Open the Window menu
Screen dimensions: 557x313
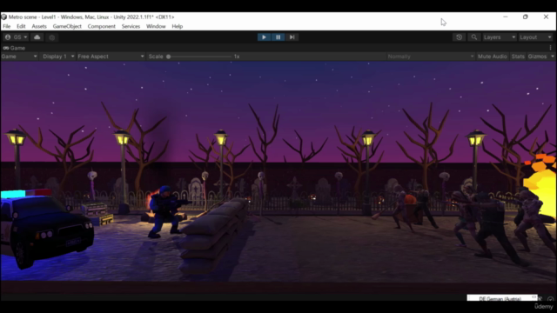tap(156, 26)
